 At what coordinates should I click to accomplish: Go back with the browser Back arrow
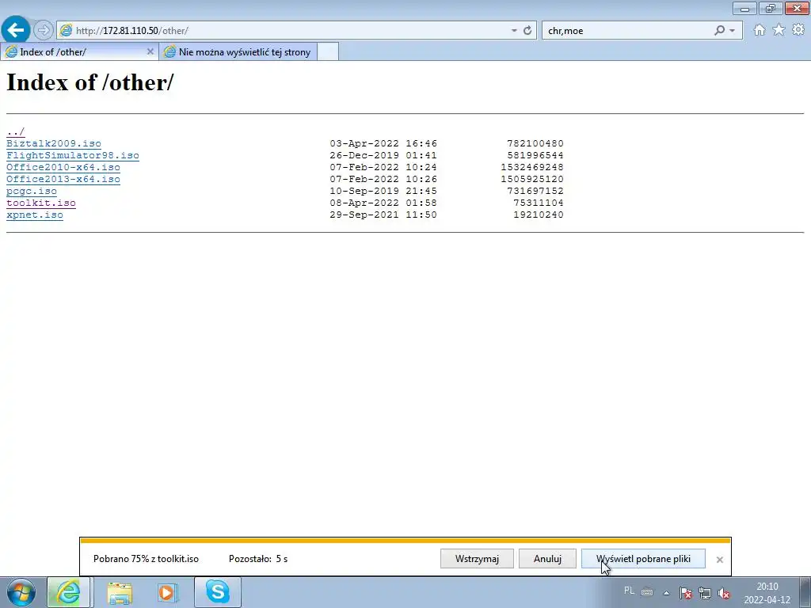(x=16, y=30)
